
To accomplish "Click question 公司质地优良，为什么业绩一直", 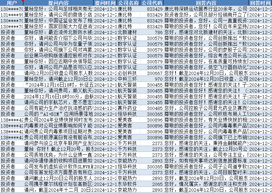I will (x=58, y=155).
